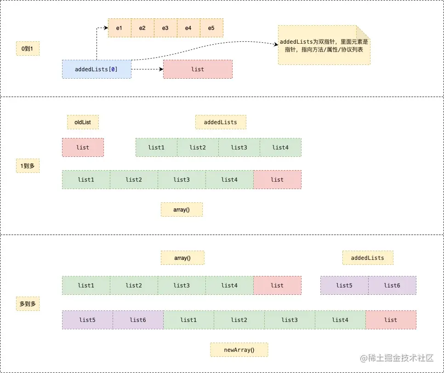The width and height of the screenshot is (444, 373).
Task: Click the 1到多 section label
Action: [x=28, y=166]
